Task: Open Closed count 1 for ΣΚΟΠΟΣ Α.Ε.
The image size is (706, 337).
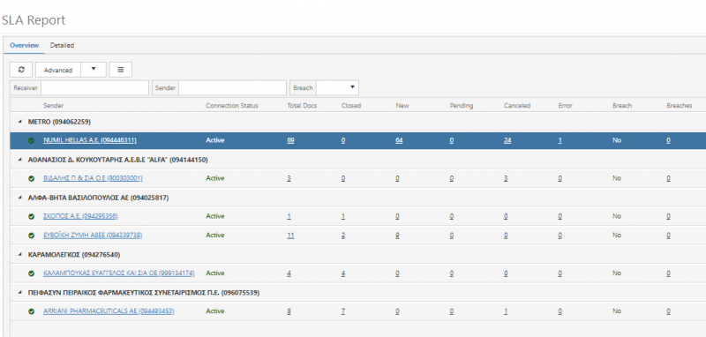Action: 343,216
